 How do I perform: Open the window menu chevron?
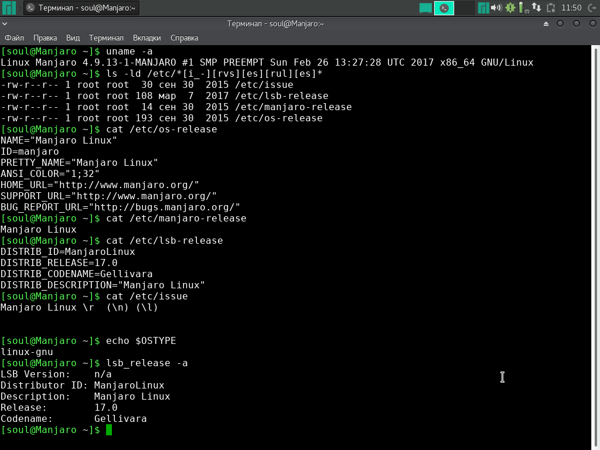click(x=5, y=23)
